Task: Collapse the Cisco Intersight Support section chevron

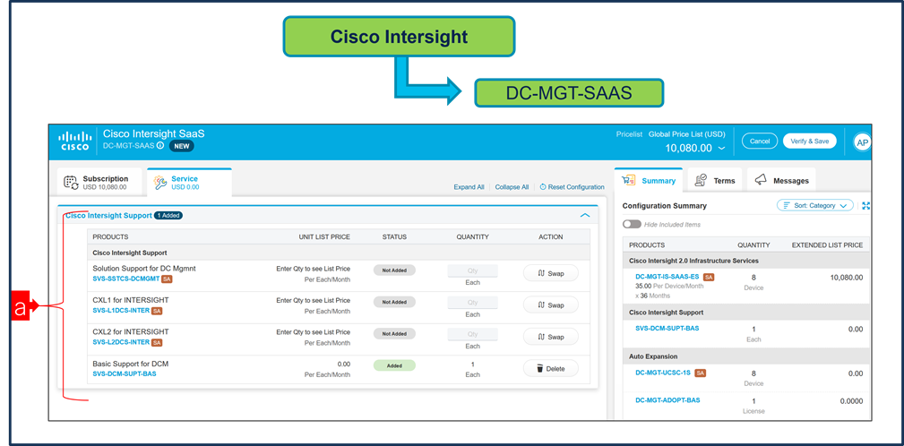Action: coord(585,216)
